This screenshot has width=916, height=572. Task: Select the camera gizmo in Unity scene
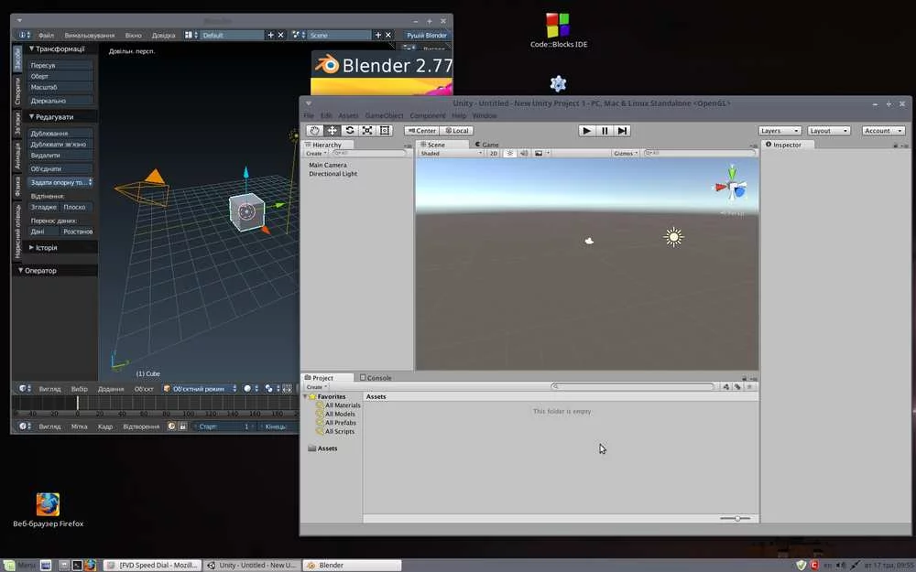coord(589,241)
